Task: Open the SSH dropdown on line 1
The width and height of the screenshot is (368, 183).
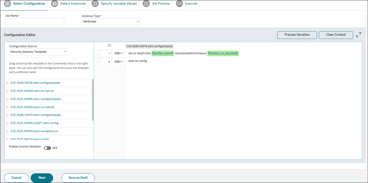Action: coord(119,53)
